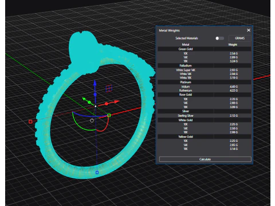Click the blue rotation arc of the gumball
The image size is (275, 206).
90,115
